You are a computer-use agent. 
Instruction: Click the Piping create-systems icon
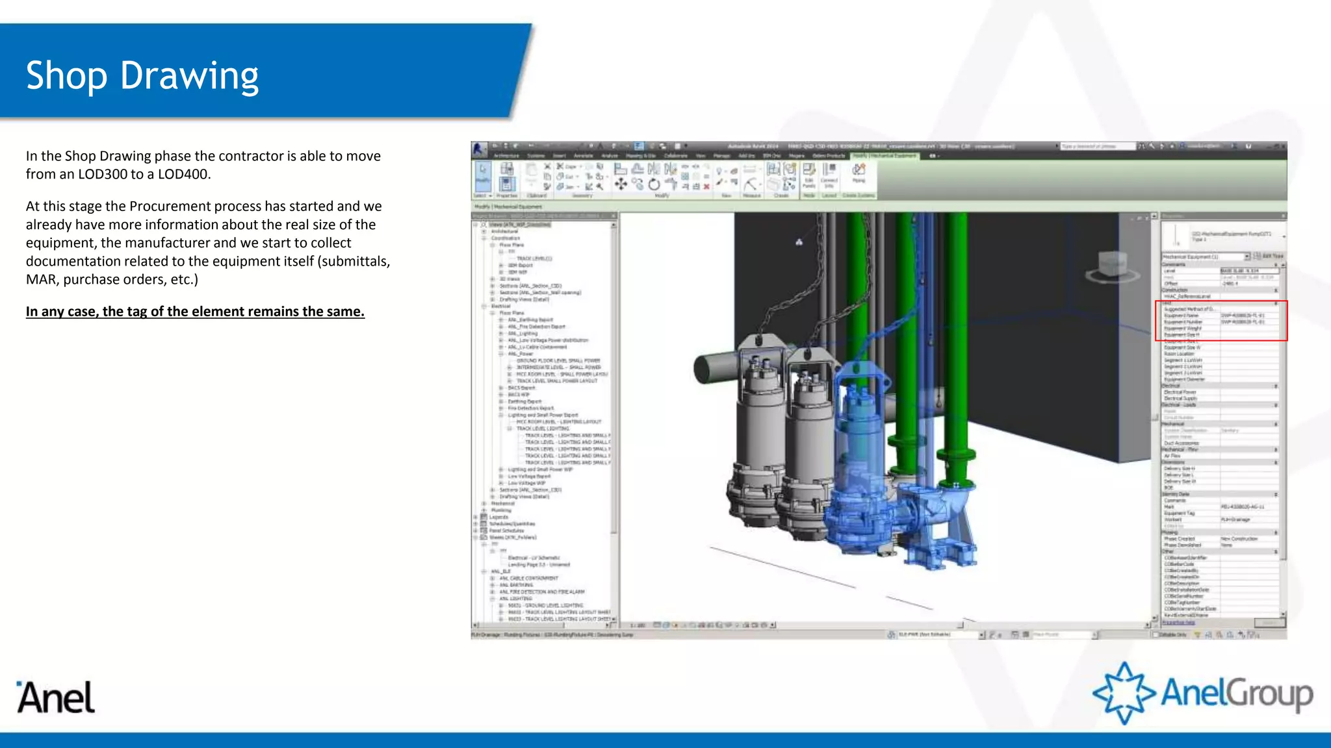point(859,171)
